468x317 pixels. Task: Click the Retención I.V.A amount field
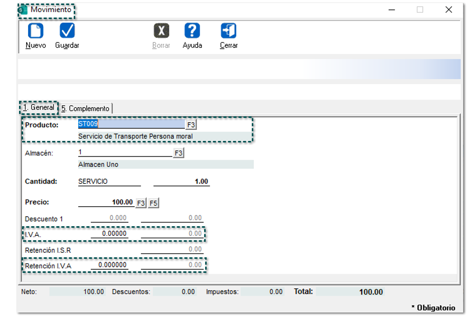click(x=172, y=265)
